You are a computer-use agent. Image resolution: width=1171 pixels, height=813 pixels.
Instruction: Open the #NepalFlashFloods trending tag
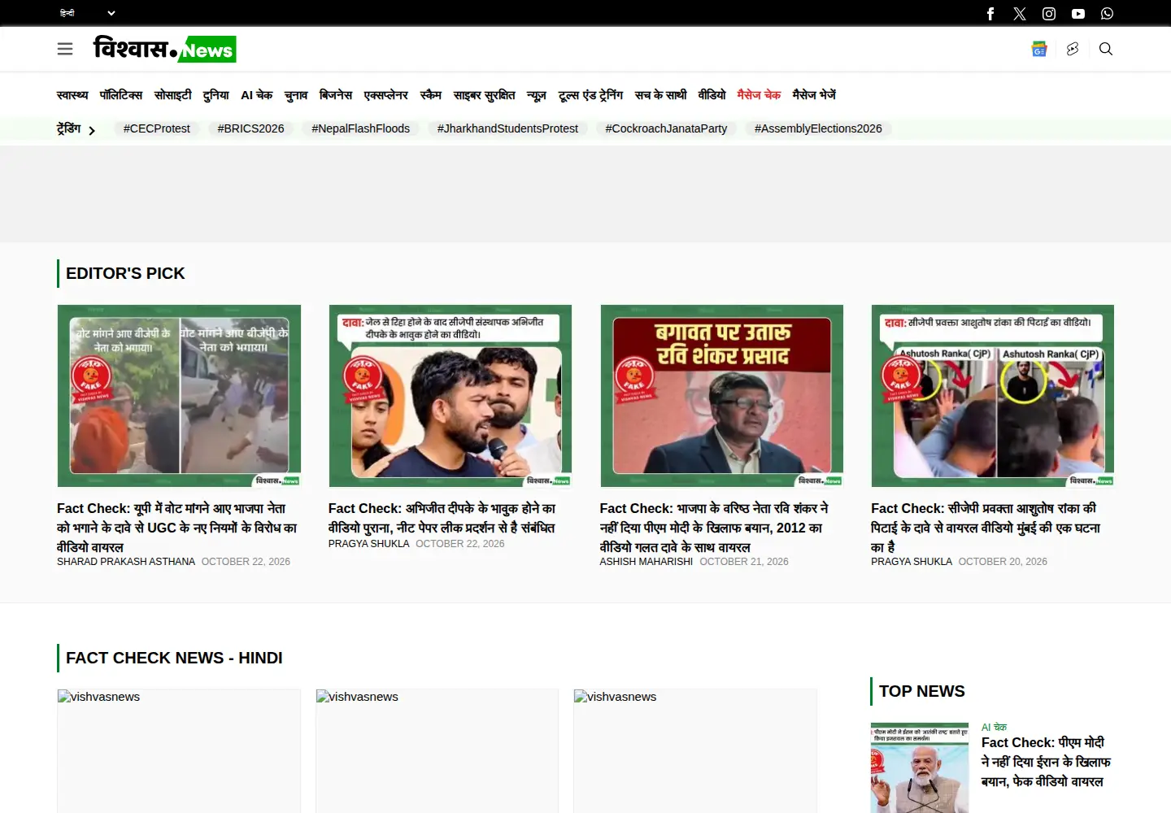361,128
